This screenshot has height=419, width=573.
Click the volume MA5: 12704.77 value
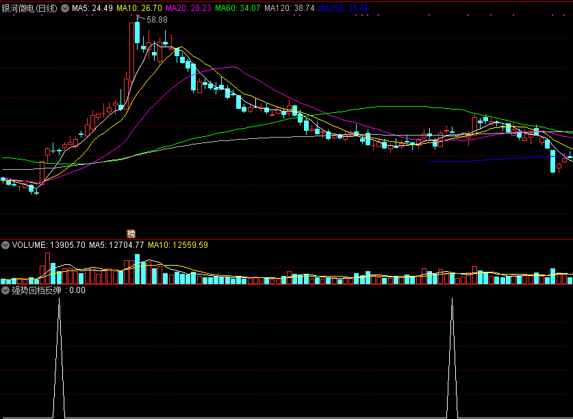click(116, 245)
